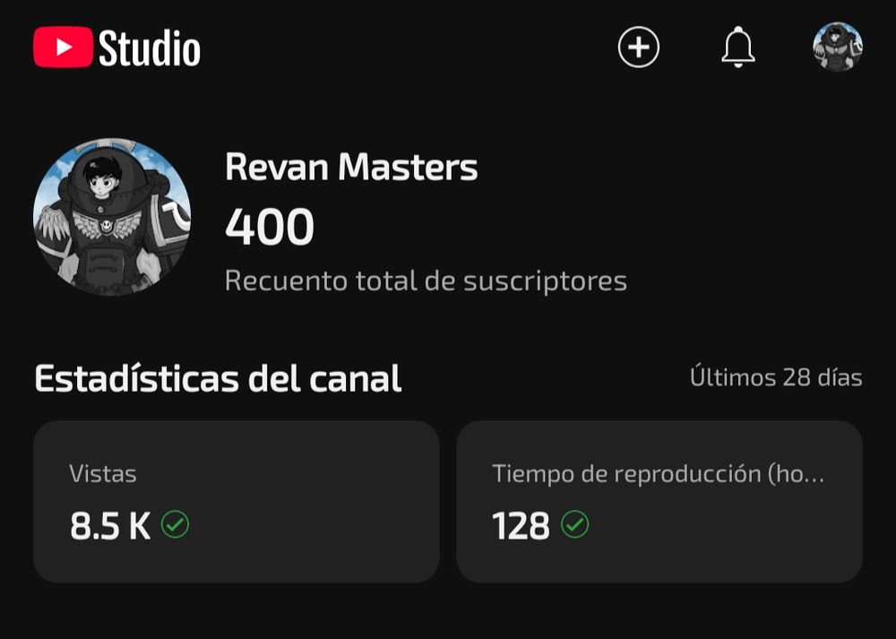Select the Revan Masters channel name

[x=351, y=168]
